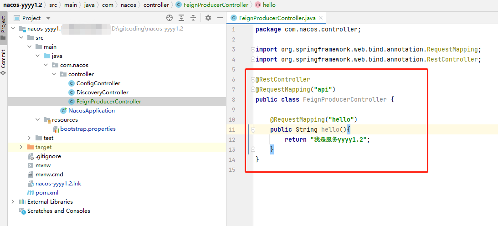Select DiscoveryController in project tree
This screenshot has width=498, height=226.
pyautogui.click(x=103, y=92)
